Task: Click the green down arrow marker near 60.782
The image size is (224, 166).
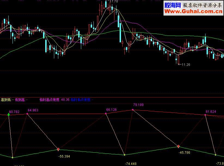Action: tap(9, 114)
